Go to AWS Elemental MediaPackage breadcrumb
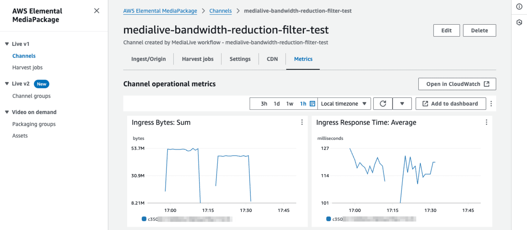The image size is (527, 230). [x=160, y=11]
